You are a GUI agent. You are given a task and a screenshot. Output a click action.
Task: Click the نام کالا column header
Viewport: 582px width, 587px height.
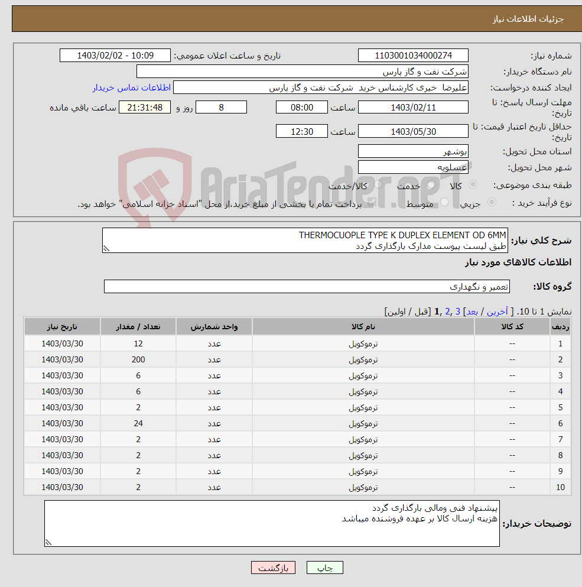coord(363,327)
